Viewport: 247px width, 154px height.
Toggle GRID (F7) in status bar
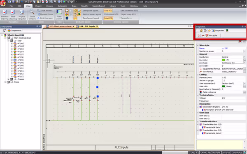point(195,153)
